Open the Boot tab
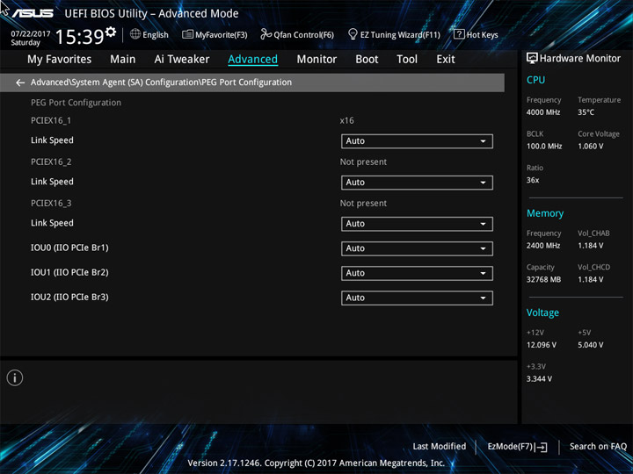 pos(367,60)
